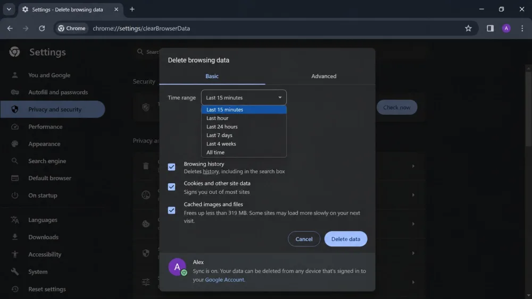Open You and Google settings
Image resolution: width=532 pixels, height=299 pixels.
point(49,75)
